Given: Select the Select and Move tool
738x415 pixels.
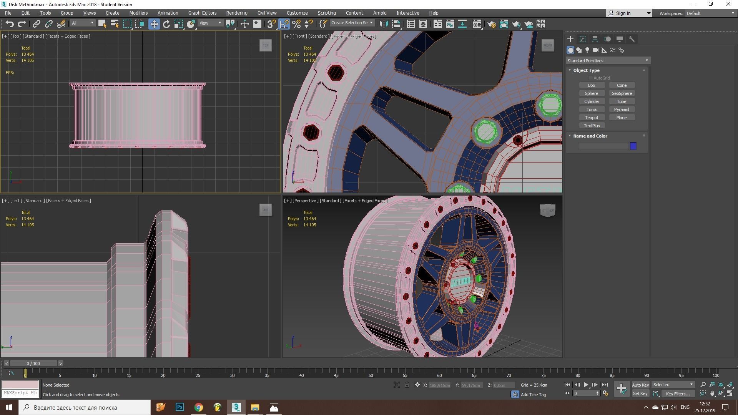Looking at the screenshot, I should pos(154,24).
